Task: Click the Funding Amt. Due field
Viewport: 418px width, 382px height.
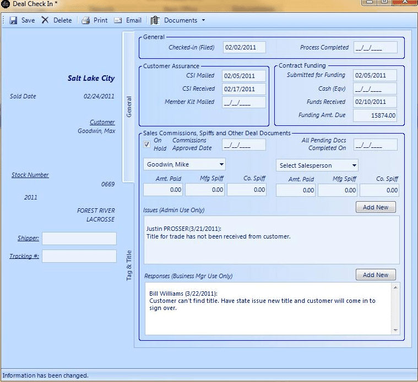Action: (375, 115)
